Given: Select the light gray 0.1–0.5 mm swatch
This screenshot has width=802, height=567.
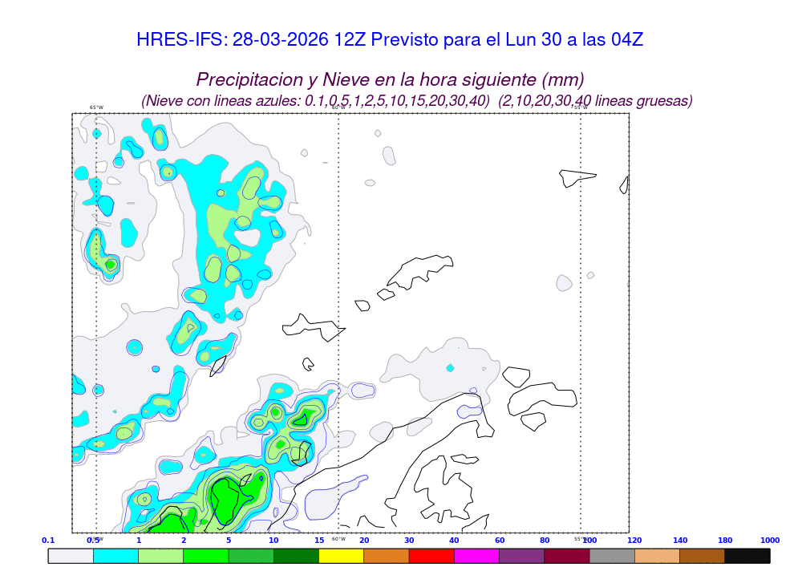Looking at the screenshot, I should [x=71, y=555].
